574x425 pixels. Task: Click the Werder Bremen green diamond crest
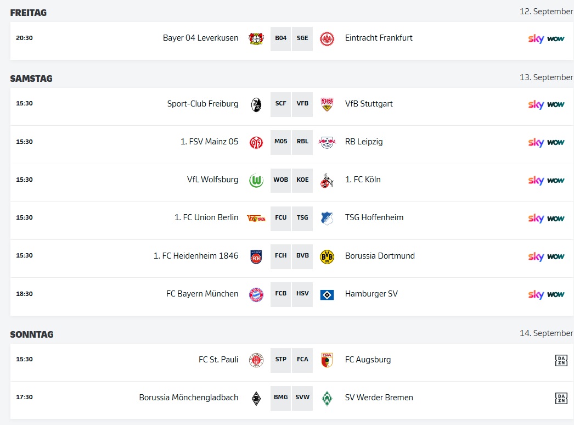(327, 398)
